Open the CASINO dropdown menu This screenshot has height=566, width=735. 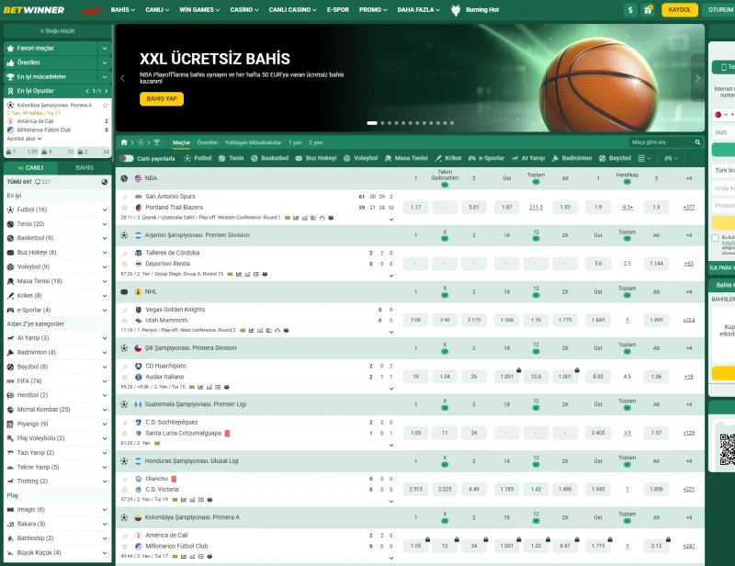pos(244,10)
